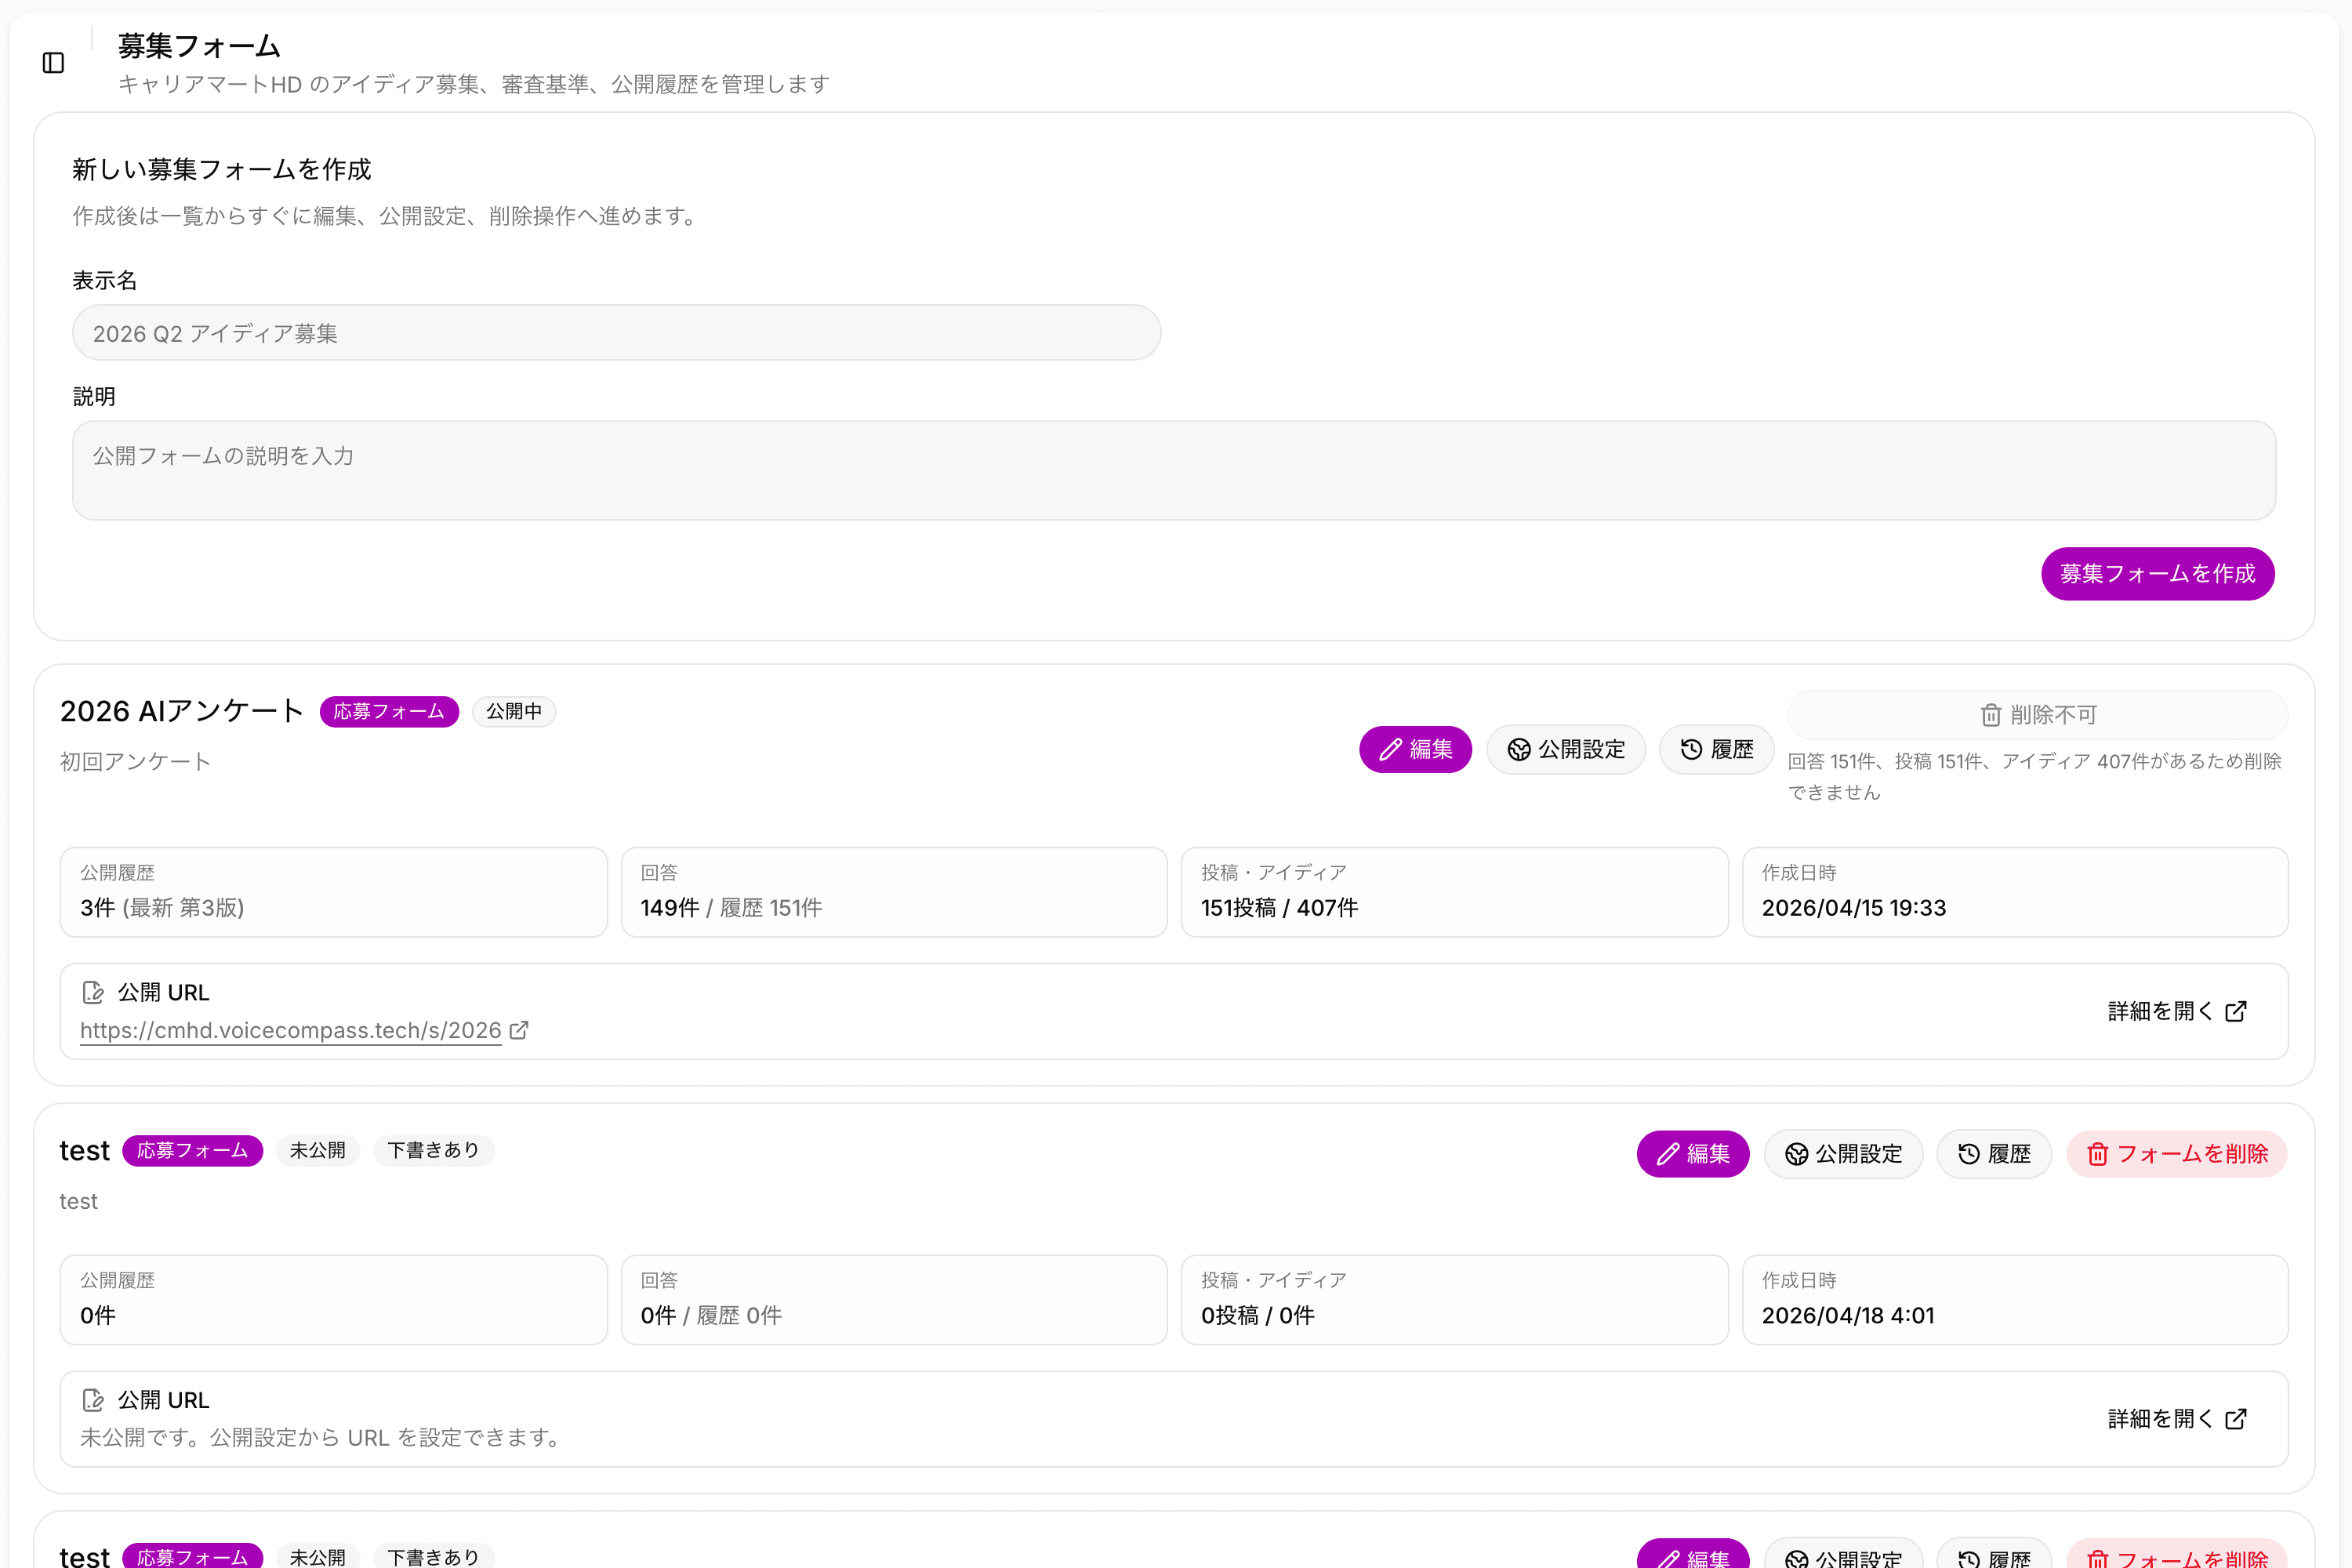The width and height of the screenshot is (2352, 1568).
Task: Click external link icon beside the 2026 URL
Action: click(519, 1030)
